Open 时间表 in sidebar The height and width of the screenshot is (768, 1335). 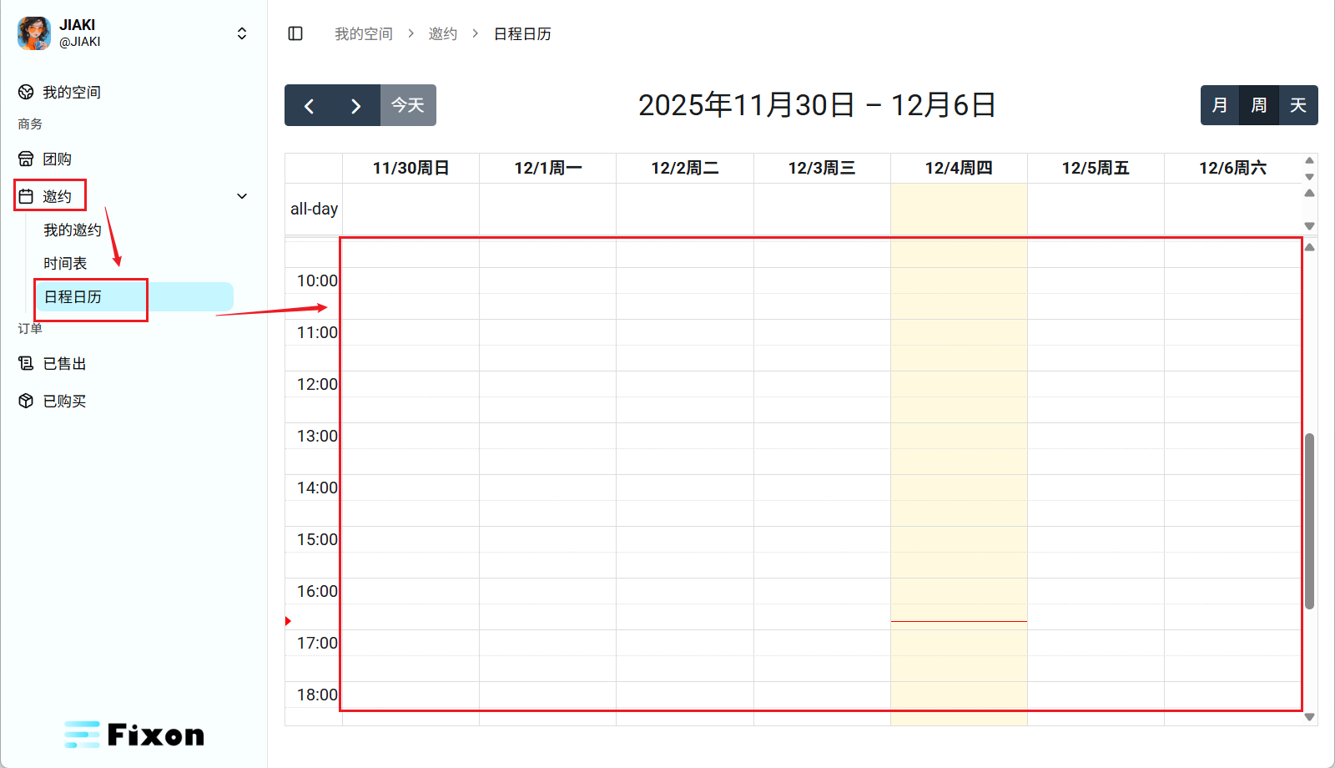click(x=65, y=263)
